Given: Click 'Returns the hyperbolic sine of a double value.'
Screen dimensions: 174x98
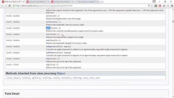Looking at the screenshot, I should [65, 25].
